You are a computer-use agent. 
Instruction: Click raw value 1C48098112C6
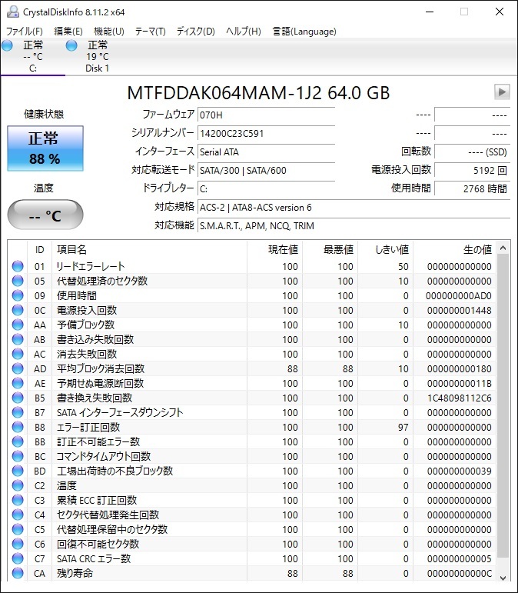pyautogui.click(x=460, y=398)
